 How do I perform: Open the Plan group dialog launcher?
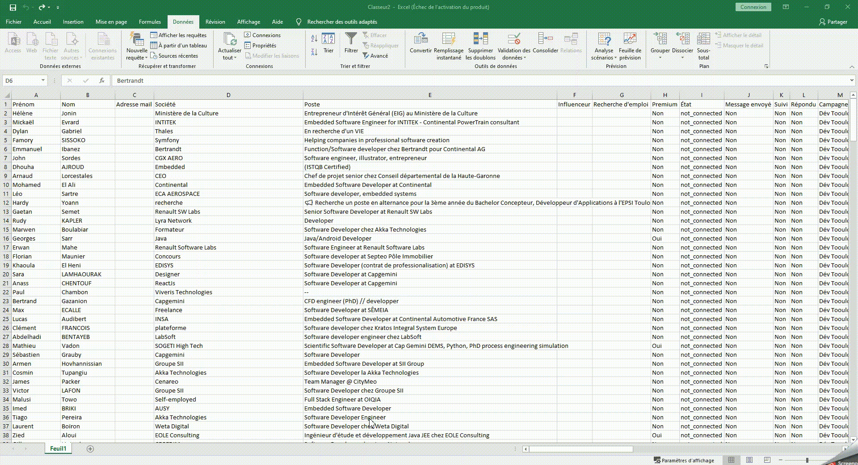tap(766, 66)
